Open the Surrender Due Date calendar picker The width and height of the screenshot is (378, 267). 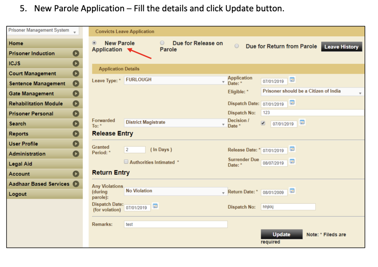(x=292, y=162)
